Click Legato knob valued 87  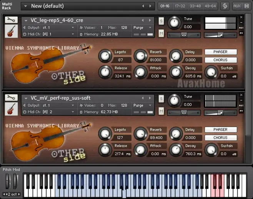105,56
